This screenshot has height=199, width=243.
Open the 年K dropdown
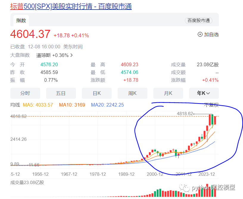tap(204, 93)
